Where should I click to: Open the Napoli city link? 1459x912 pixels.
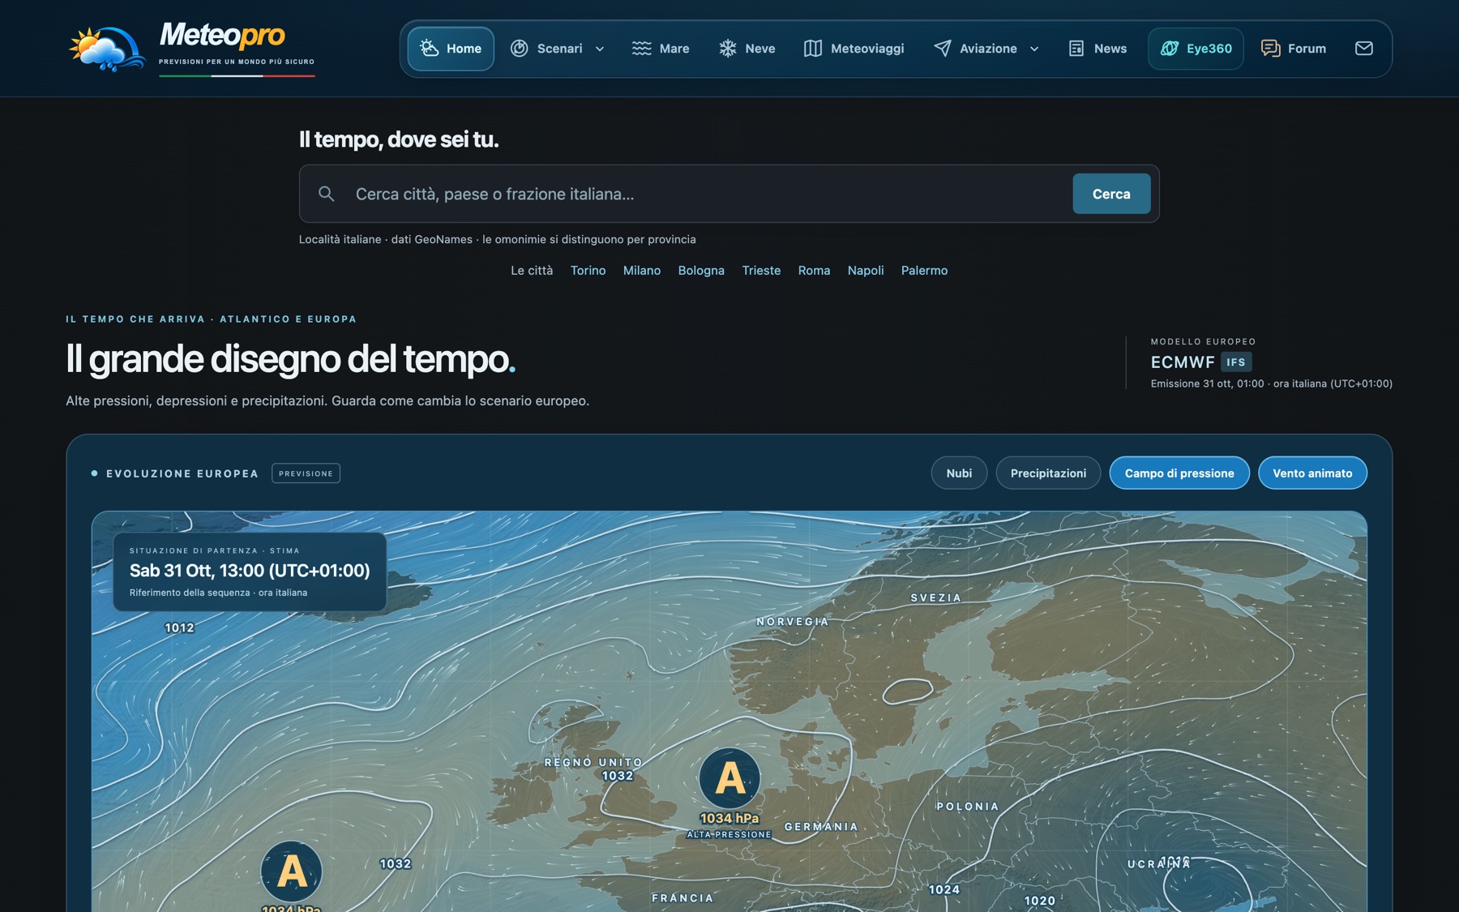tap(866, 271)
